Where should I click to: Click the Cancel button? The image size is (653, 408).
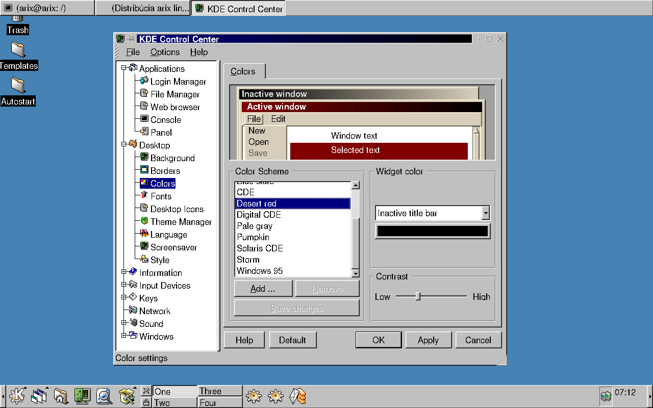[478, 340]
